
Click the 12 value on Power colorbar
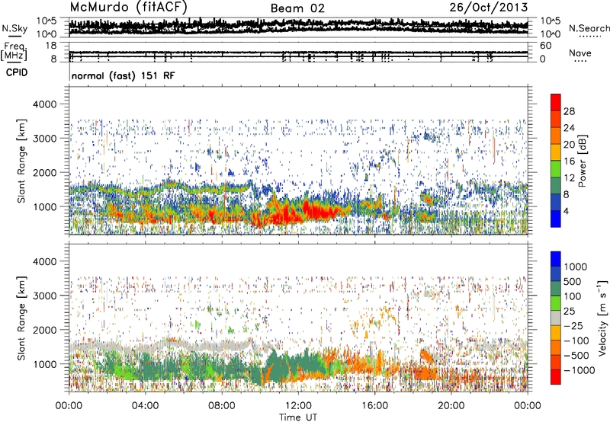[x=569, y=178]
